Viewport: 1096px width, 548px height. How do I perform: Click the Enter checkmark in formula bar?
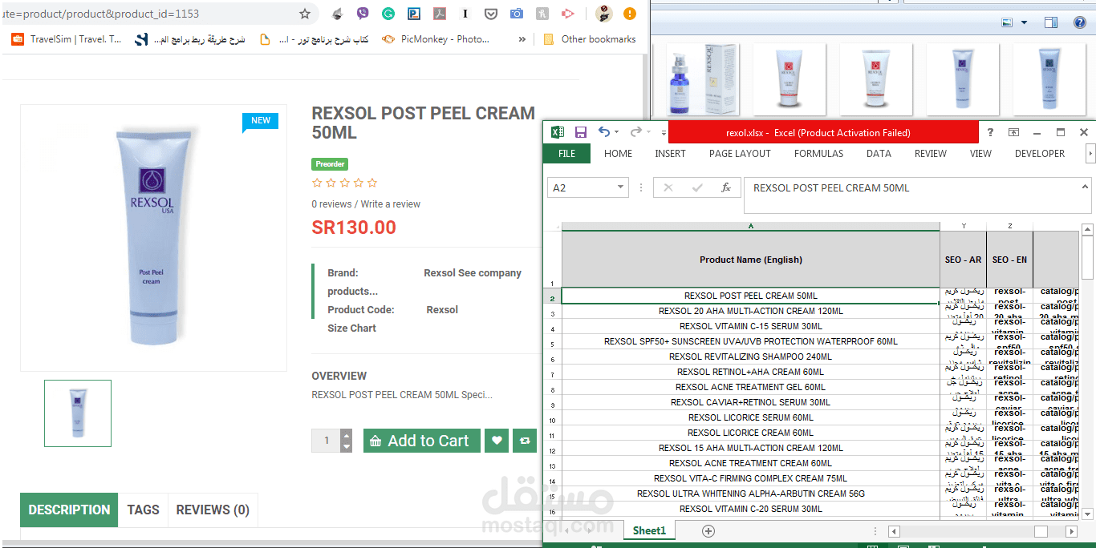pos(696,187)
